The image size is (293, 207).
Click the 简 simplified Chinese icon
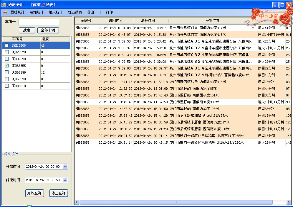click(x=276, y=16)
